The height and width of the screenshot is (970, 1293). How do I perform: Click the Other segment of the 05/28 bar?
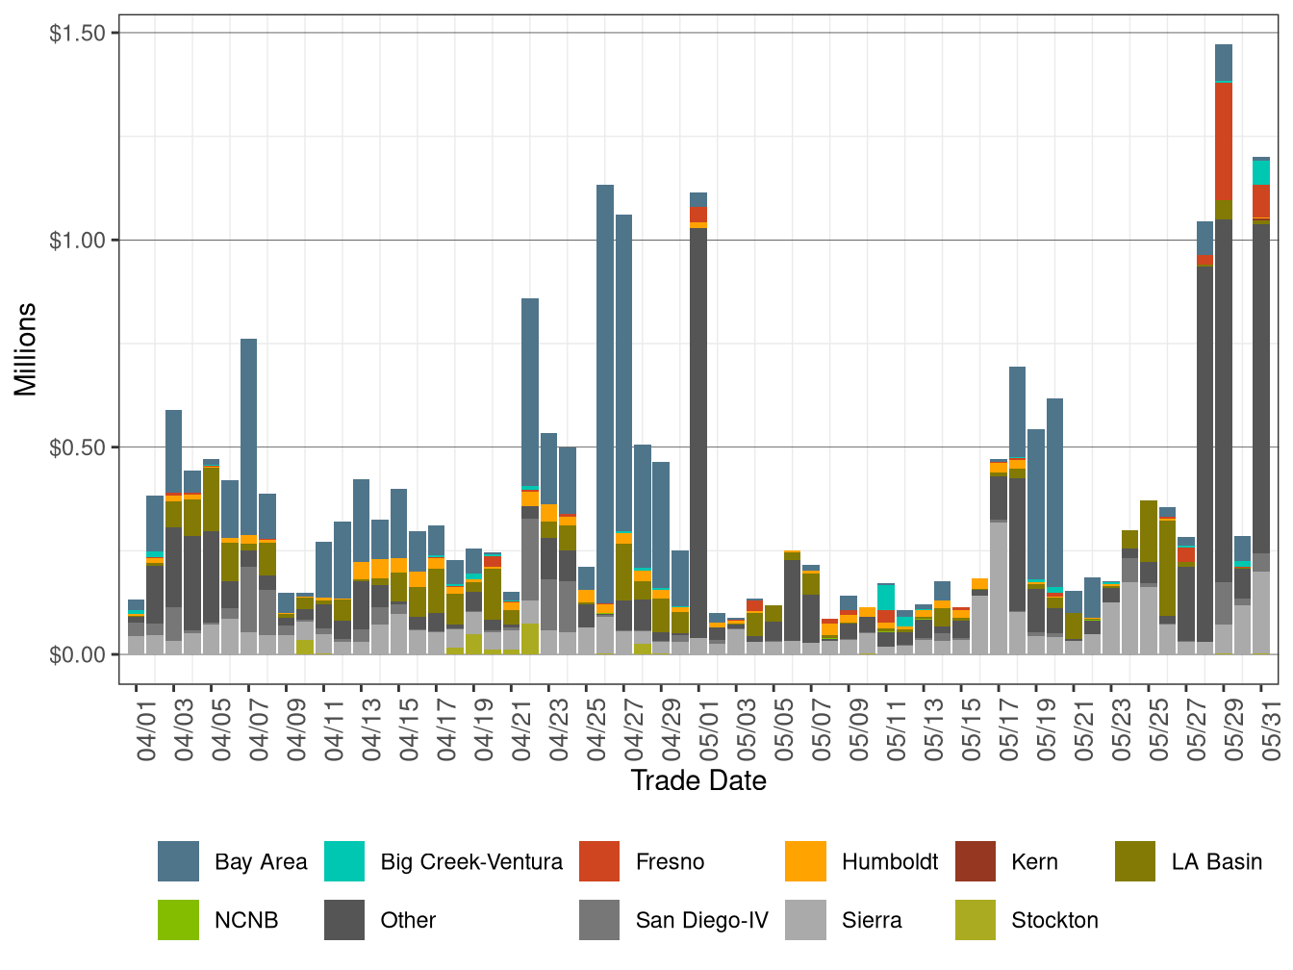(x=1205, y=454)
